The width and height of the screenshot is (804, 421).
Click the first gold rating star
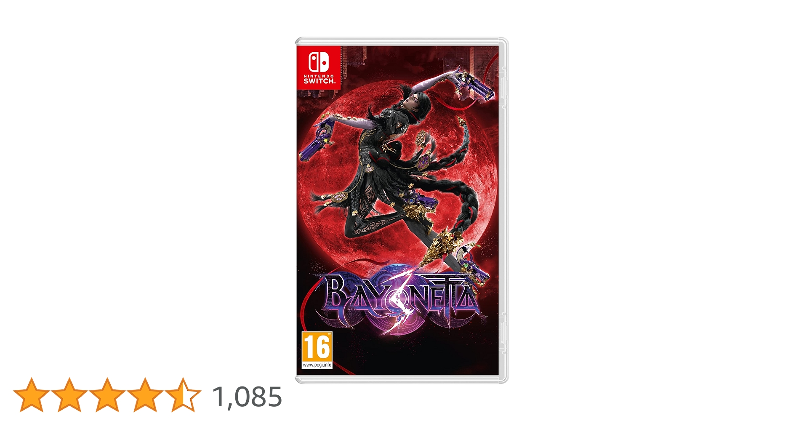pos(32,395)
